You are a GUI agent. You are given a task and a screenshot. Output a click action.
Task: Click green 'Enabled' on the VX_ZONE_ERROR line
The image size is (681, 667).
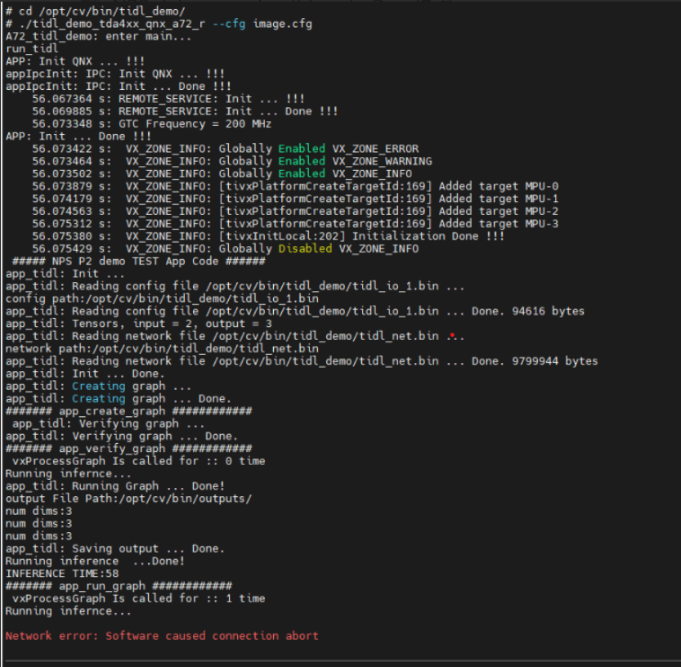(x=302, y=149)
